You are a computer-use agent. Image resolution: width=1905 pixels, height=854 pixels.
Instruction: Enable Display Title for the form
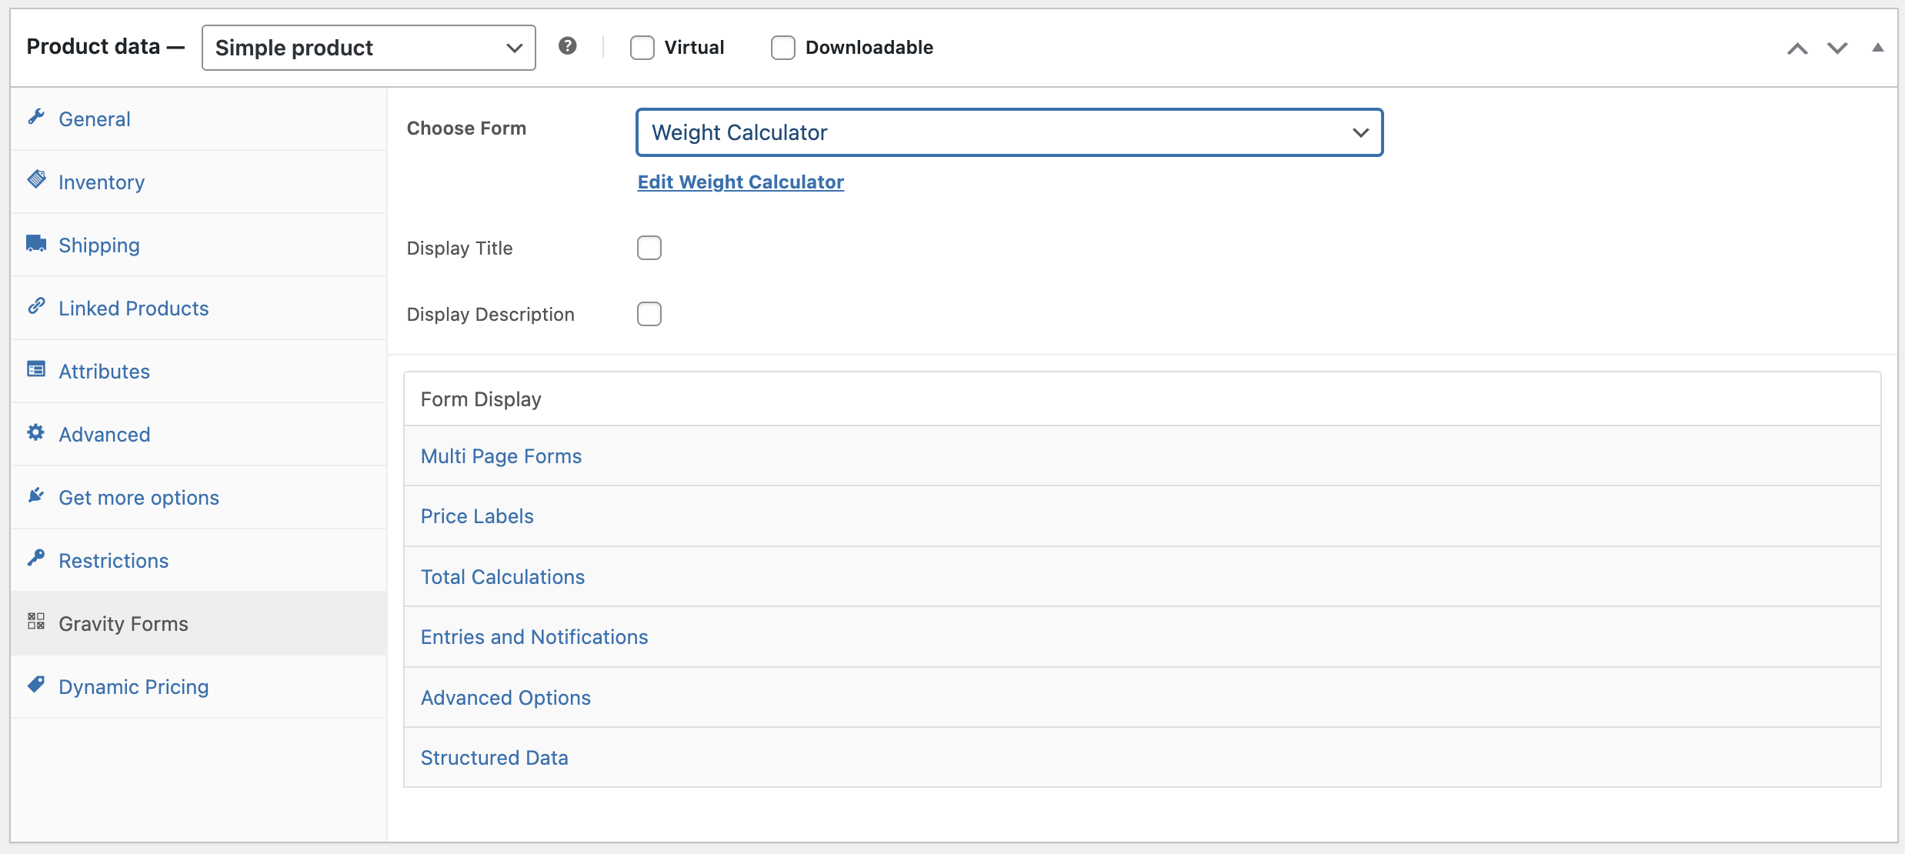click(x=649, y=247)
